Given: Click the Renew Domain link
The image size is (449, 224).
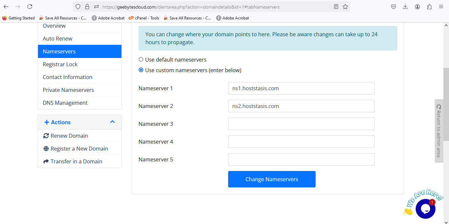Looking at the screenshot, I should pos(69,136).
